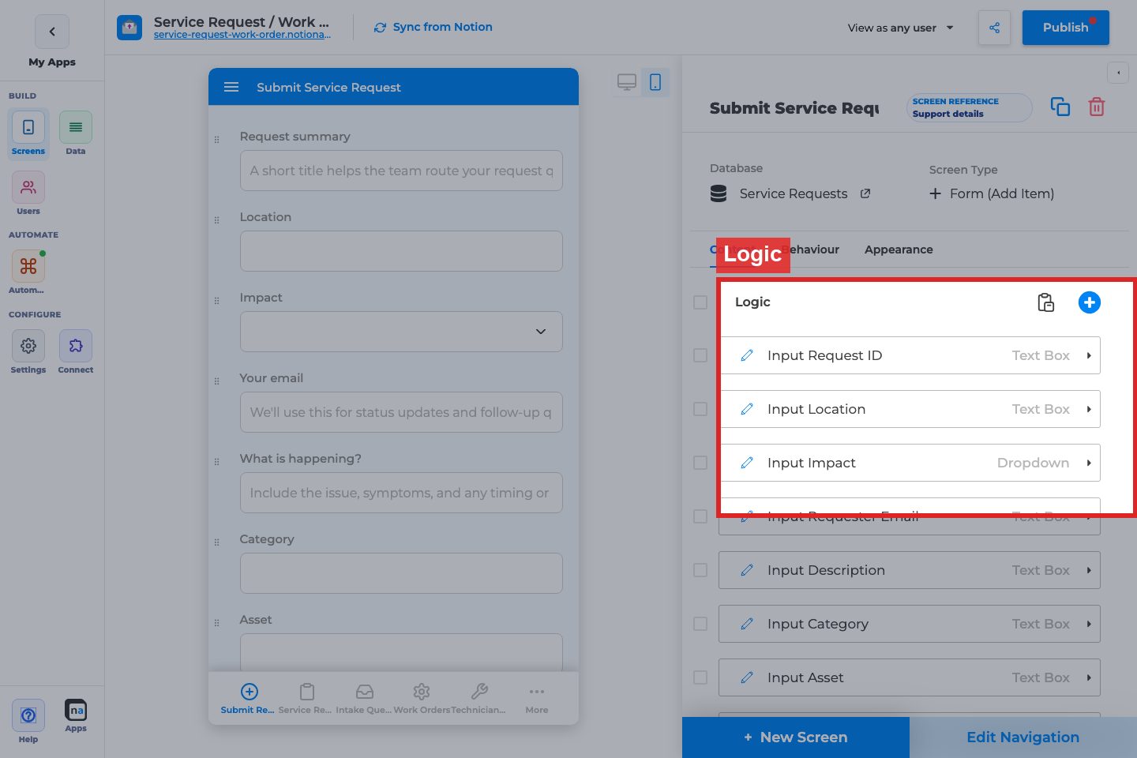Open More in preview bottom navigation
Screen dimensions: 1137x758
[537, 699]
